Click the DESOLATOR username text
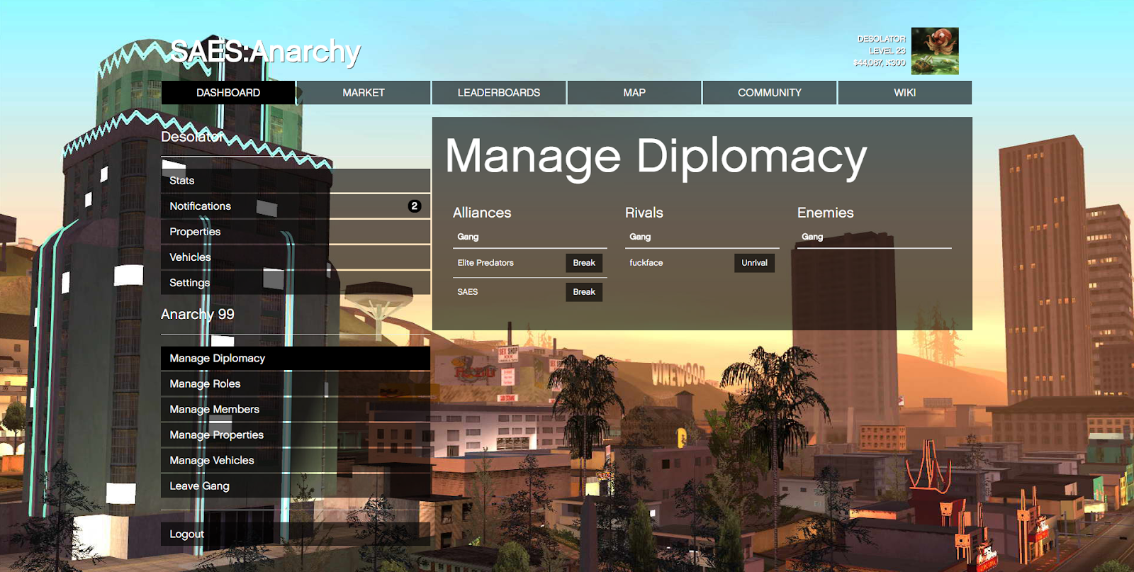This screenshot has width=1134, height=572. 881,39
